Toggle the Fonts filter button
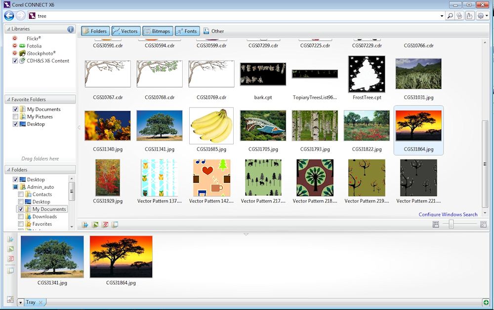Image resolution: width=494 pixels, height=310 pixels. coord(186,31)
